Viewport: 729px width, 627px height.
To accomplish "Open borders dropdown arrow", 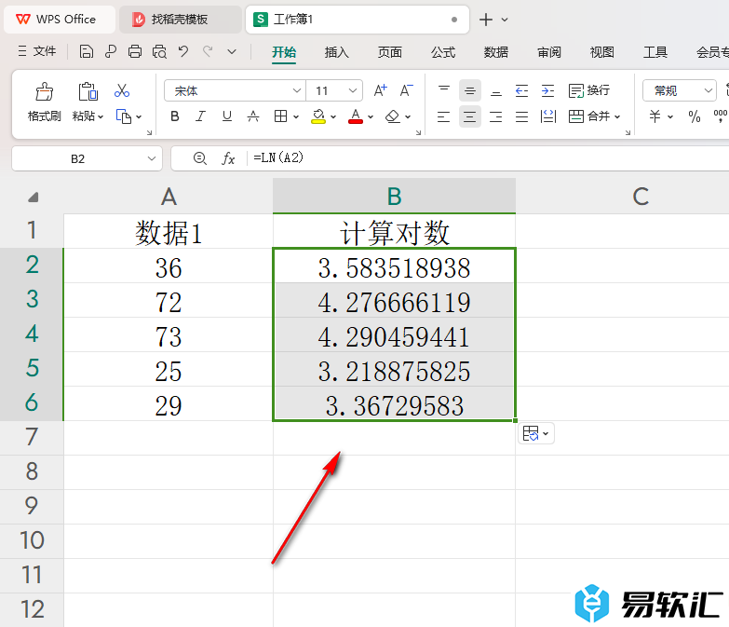I will tap(296, 116).
